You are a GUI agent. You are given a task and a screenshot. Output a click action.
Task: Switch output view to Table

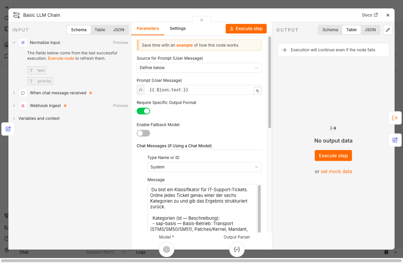coord(351,30)
